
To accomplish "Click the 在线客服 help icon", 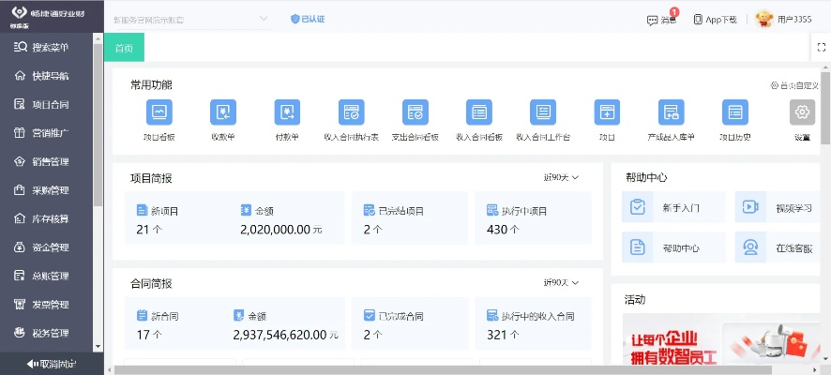I will click(x=750, y=247).
